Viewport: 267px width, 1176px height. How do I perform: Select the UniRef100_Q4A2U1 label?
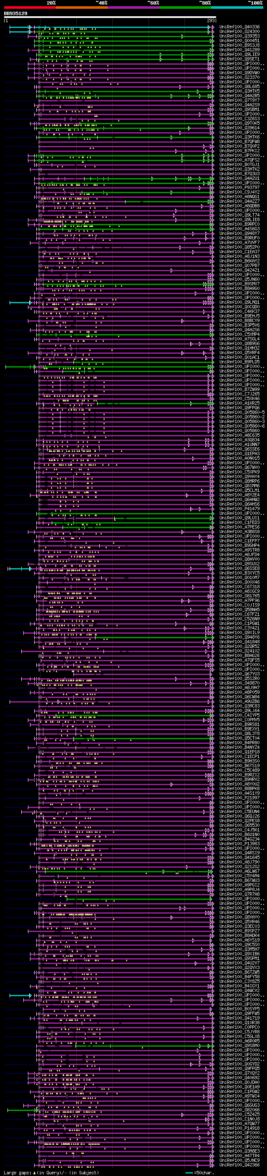pos(239,179)
